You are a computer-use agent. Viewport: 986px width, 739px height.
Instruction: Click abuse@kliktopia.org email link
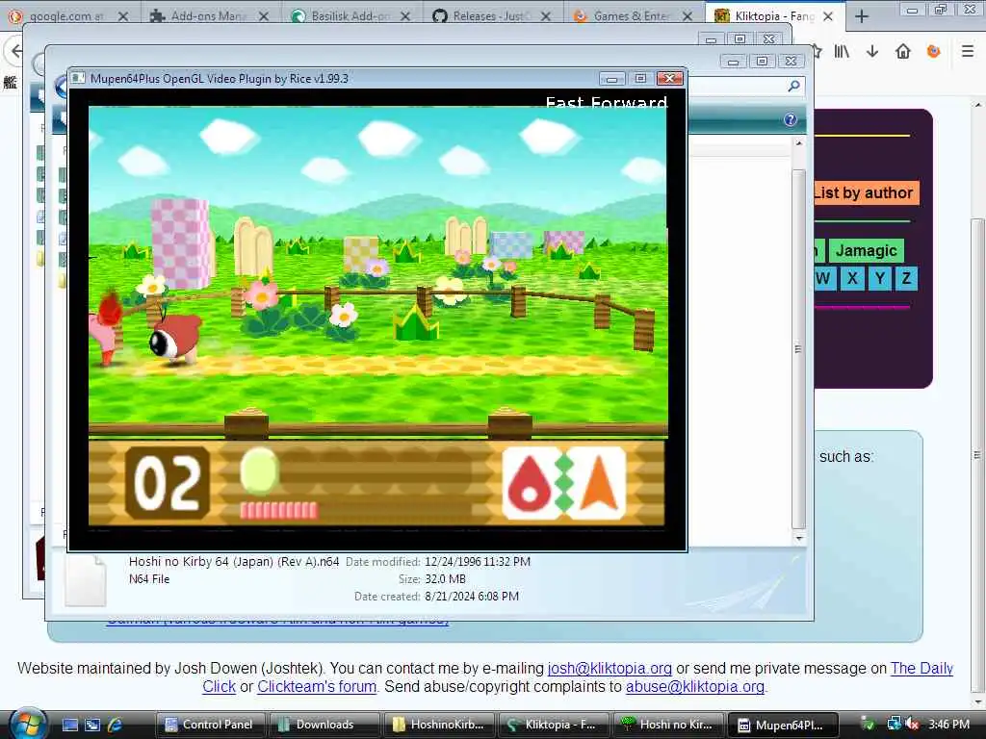coord(695,686)
